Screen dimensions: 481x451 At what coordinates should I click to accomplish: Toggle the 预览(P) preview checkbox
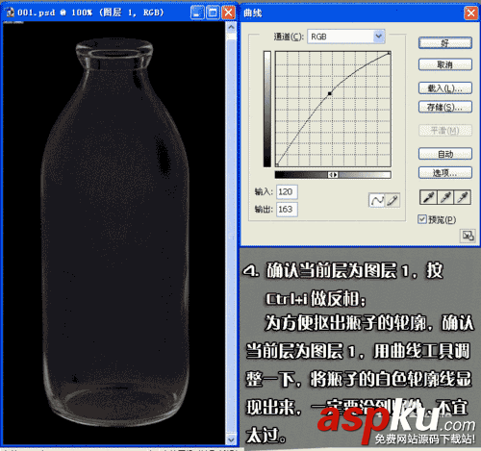point(422,219)
